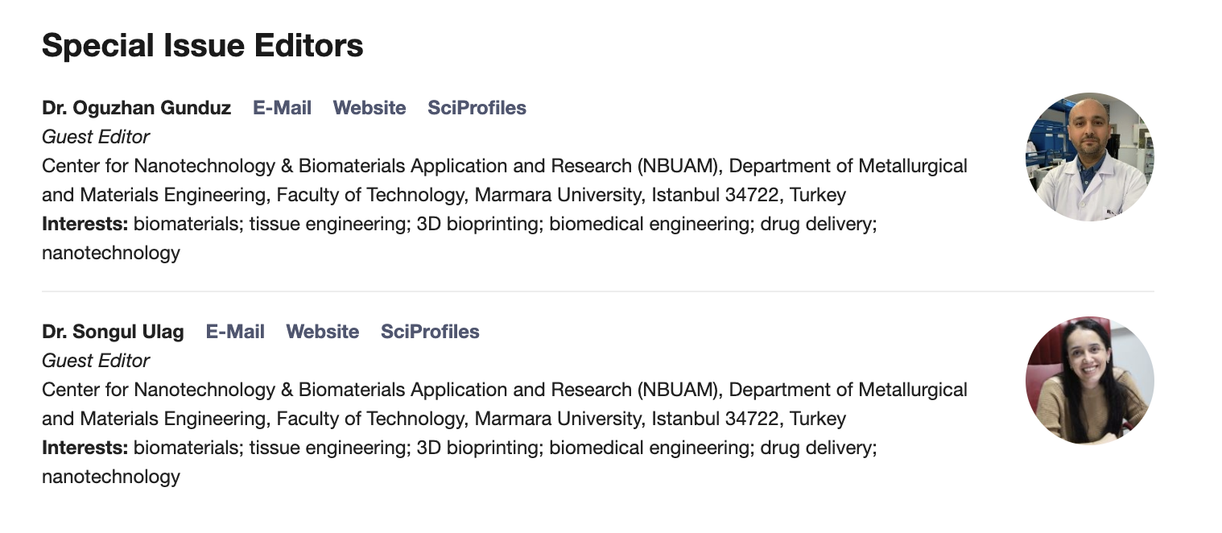1222x533 pixels.
Task: Click Dr. Songul Ulag's round profile photo
Action: [x=1090, y=381]
